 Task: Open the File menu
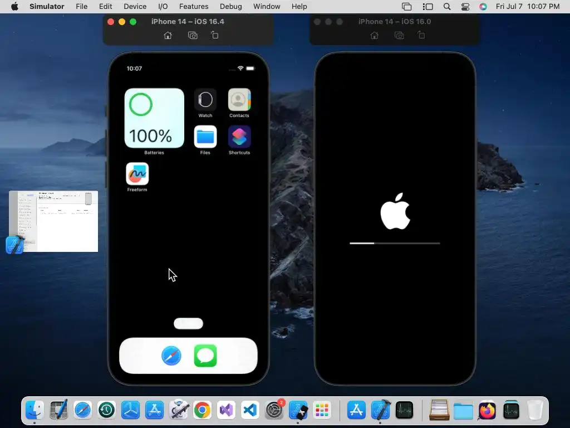coord(81,7)
